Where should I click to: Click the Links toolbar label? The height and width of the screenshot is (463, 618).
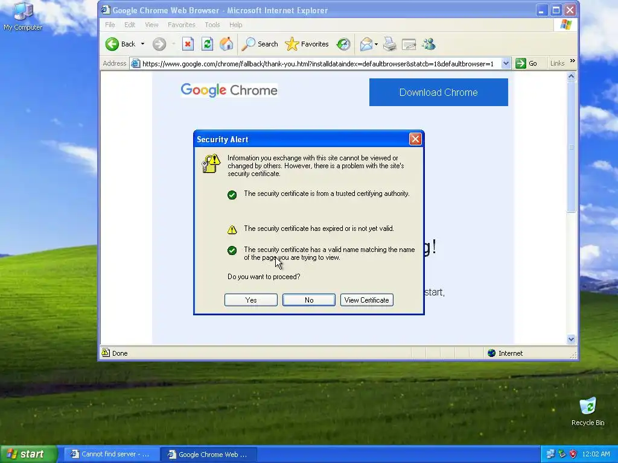tap(557, 63)
